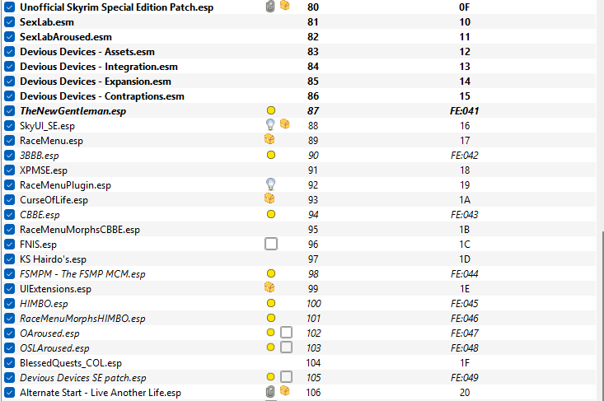Select plugin name Unofficial Skyrim Special Edition Patch.esp
The height and width of the screenshot is (401, 604).
coord(116,7)
